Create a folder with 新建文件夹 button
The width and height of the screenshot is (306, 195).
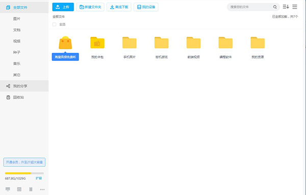point(90,7)
